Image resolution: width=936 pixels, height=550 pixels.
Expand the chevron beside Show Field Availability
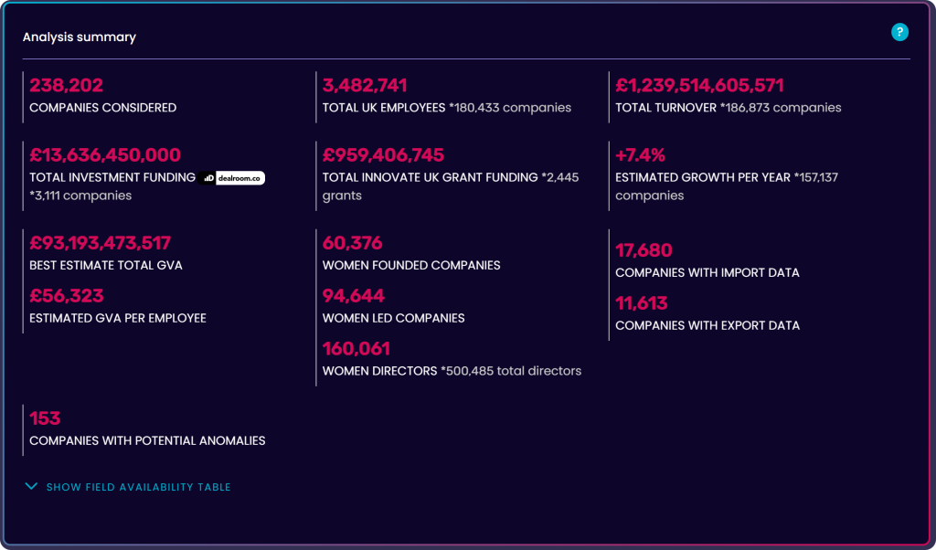[x=32, y=487]
